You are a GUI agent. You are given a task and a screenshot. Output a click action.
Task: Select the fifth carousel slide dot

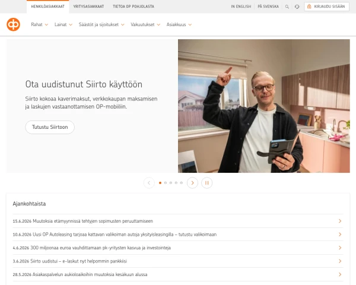tap(181, 183)
